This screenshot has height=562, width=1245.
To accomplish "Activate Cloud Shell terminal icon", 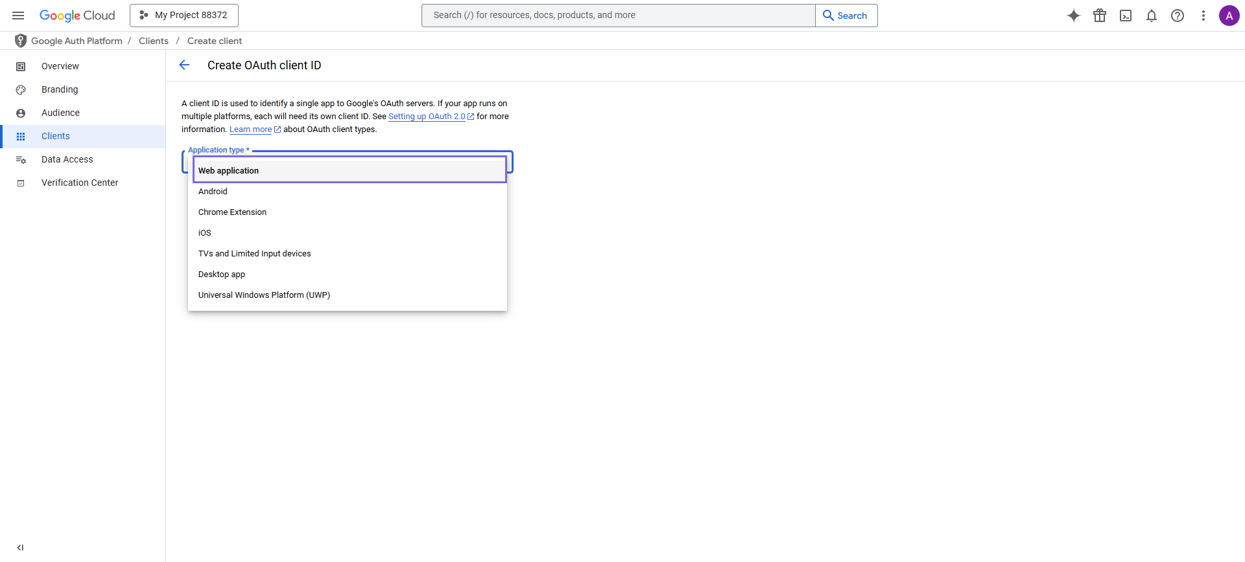I will point(1126,16).
